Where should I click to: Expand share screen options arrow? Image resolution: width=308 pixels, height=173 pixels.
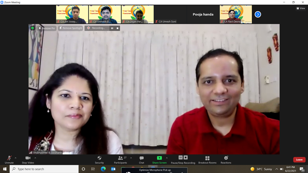(x=167, y=158)
